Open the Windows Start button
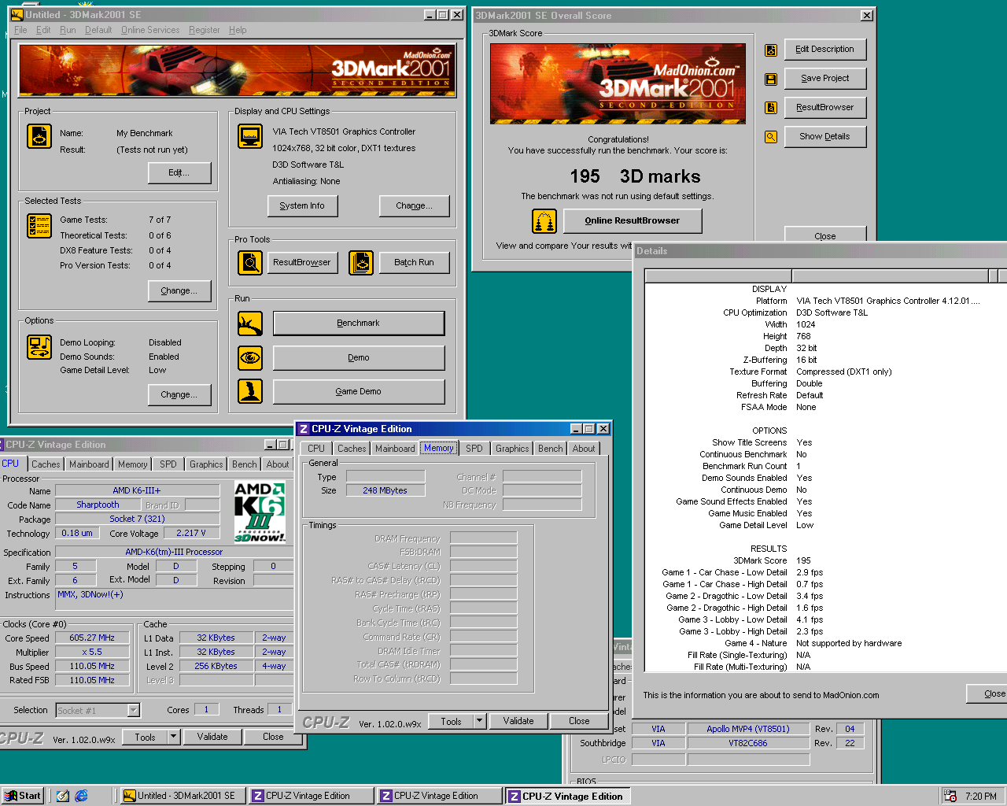The height and width of the screenshot is (806, 1007). coord(23,796)
